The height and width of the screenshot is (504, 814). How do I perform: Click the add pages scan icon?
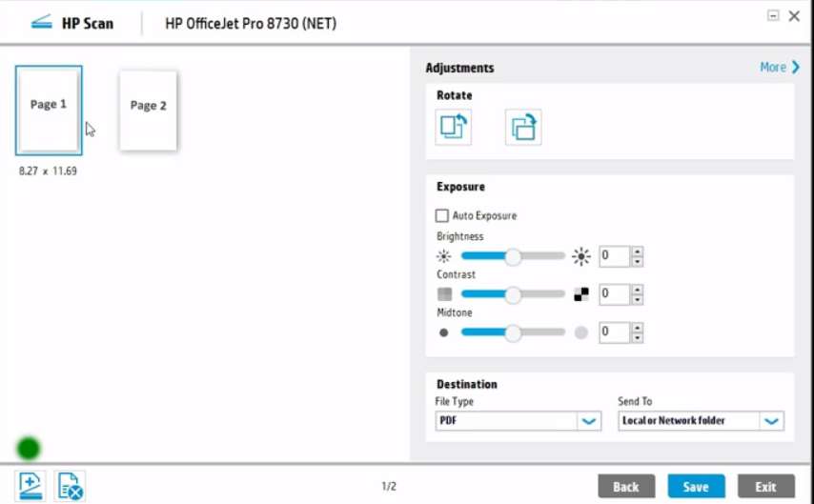tap(31, 486)
